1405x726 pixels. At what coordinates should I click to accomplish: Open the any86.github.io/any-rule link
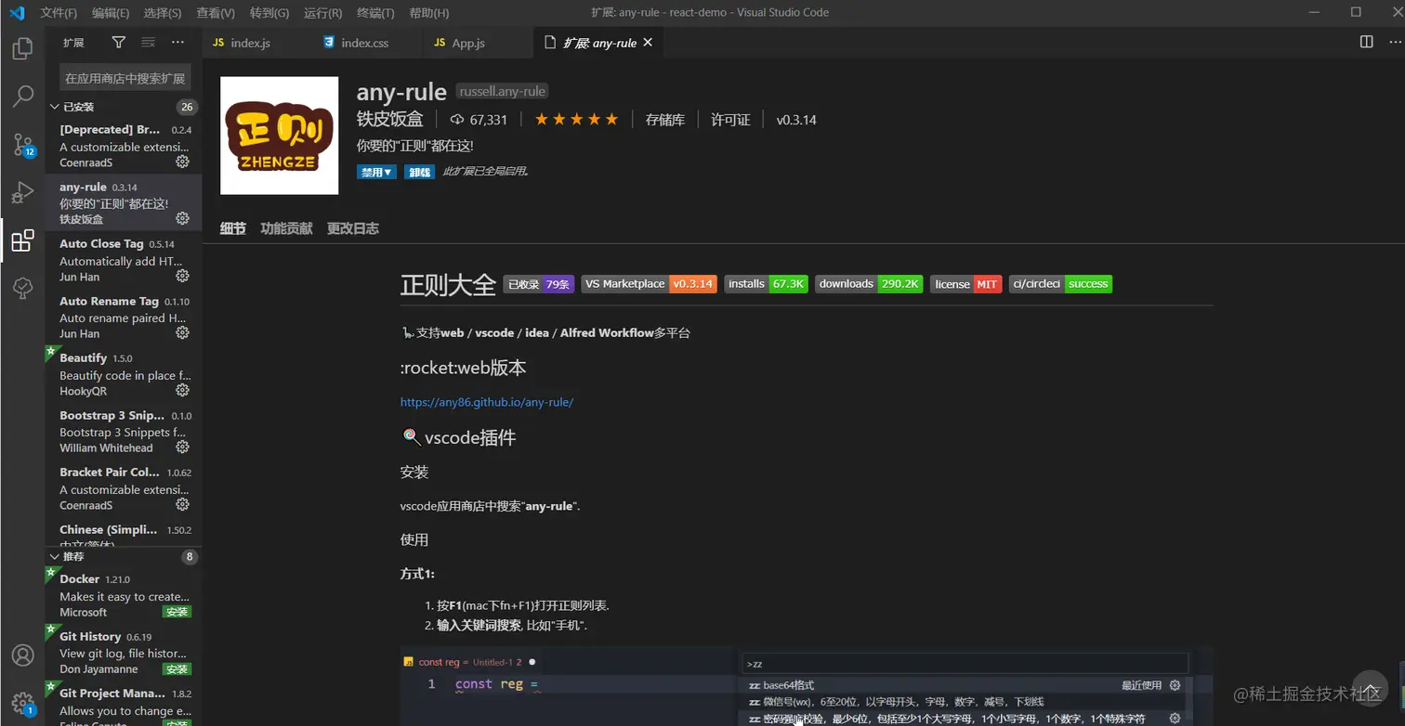tap(487, 402)
